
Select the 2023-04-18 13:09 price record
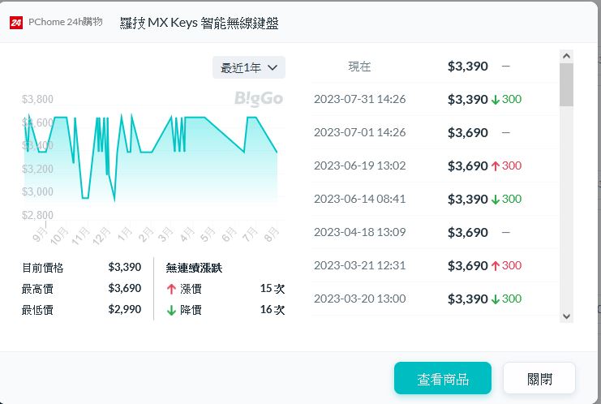[435, 233]
